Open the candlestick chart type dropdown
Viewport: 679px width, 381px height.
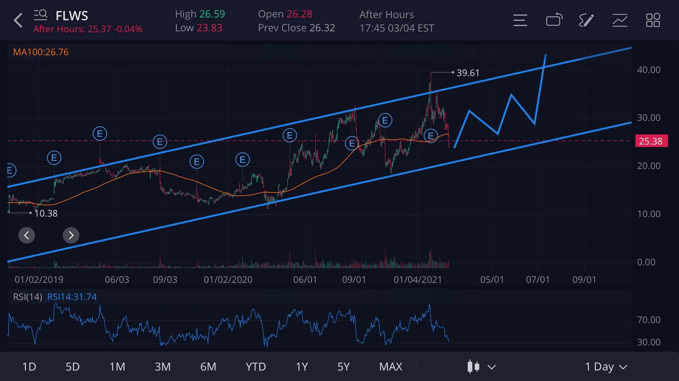point(481,367)
